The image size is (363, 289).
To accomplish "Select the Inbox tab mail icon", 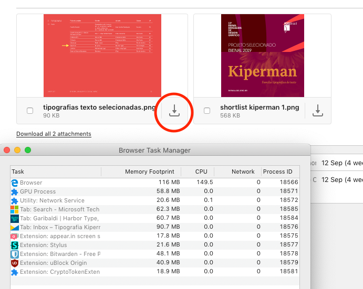I will pos(15,227).
